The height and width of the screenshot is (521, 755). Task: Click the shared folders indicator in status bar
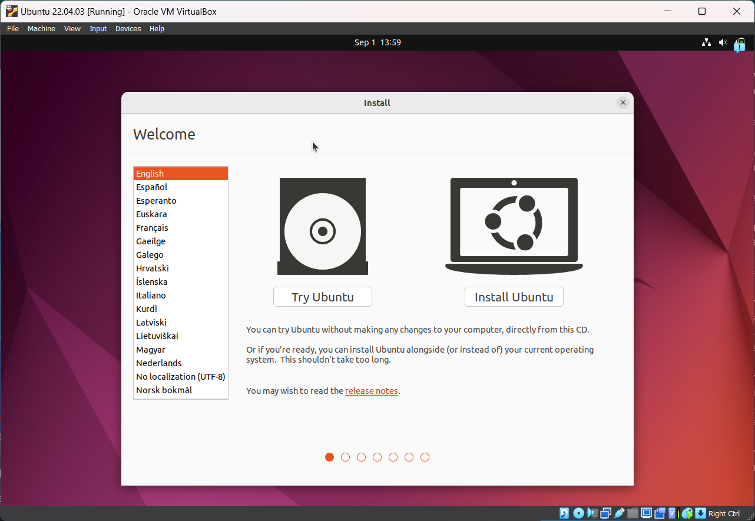[633, 513]
